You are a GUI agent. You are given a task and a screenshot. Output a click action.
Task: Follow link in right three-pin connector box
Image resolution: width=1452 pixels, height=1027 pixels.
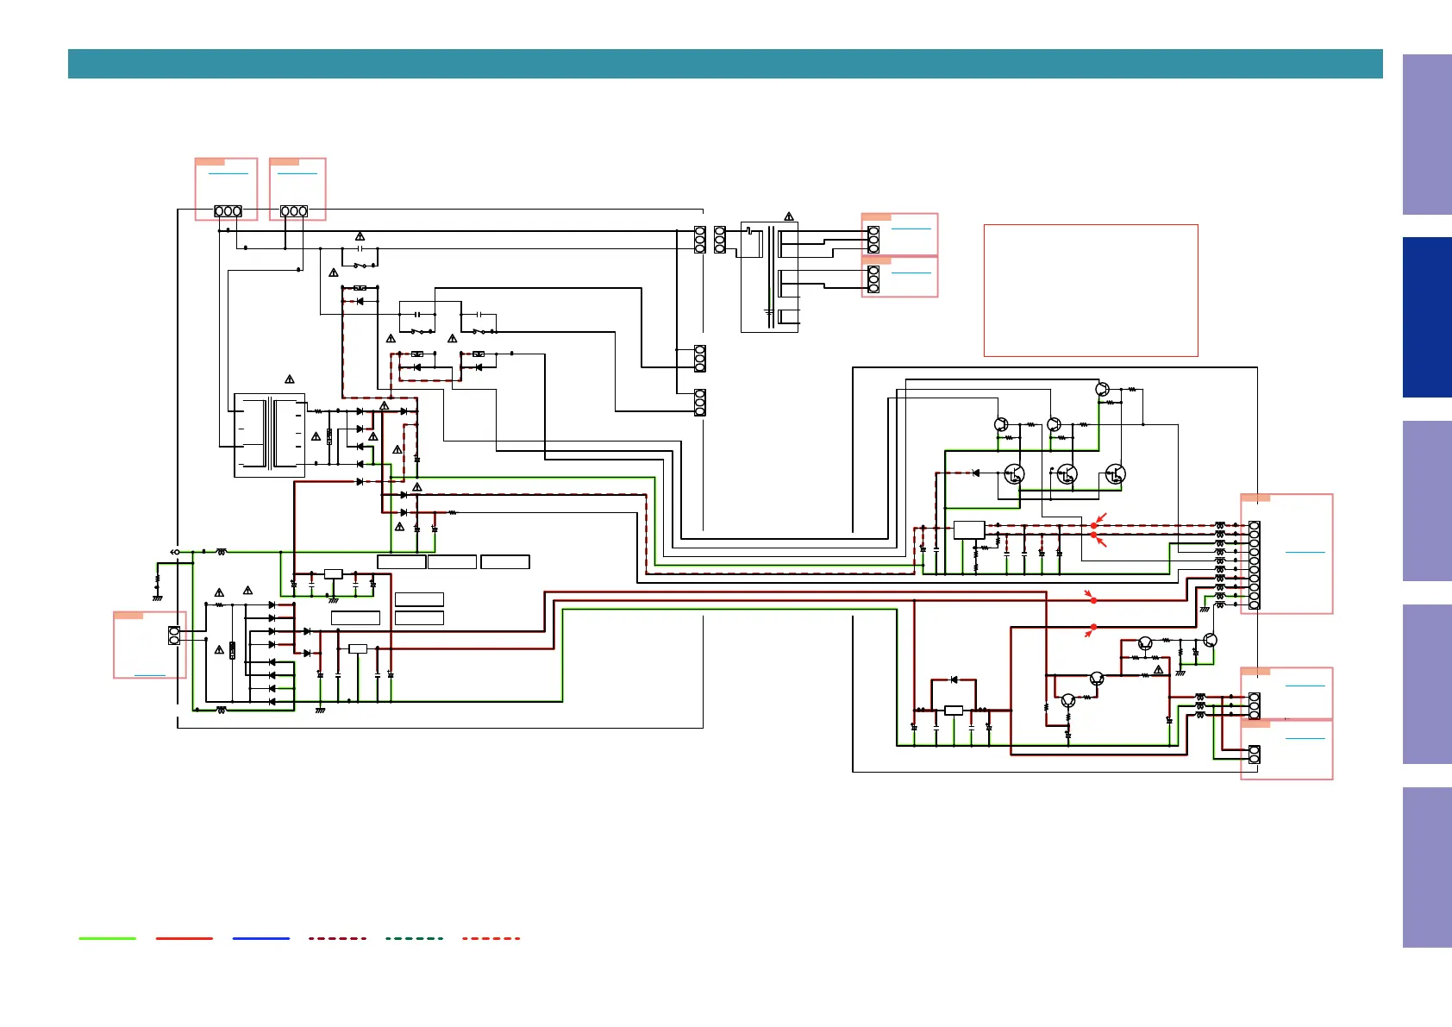tap(1305, 686)
